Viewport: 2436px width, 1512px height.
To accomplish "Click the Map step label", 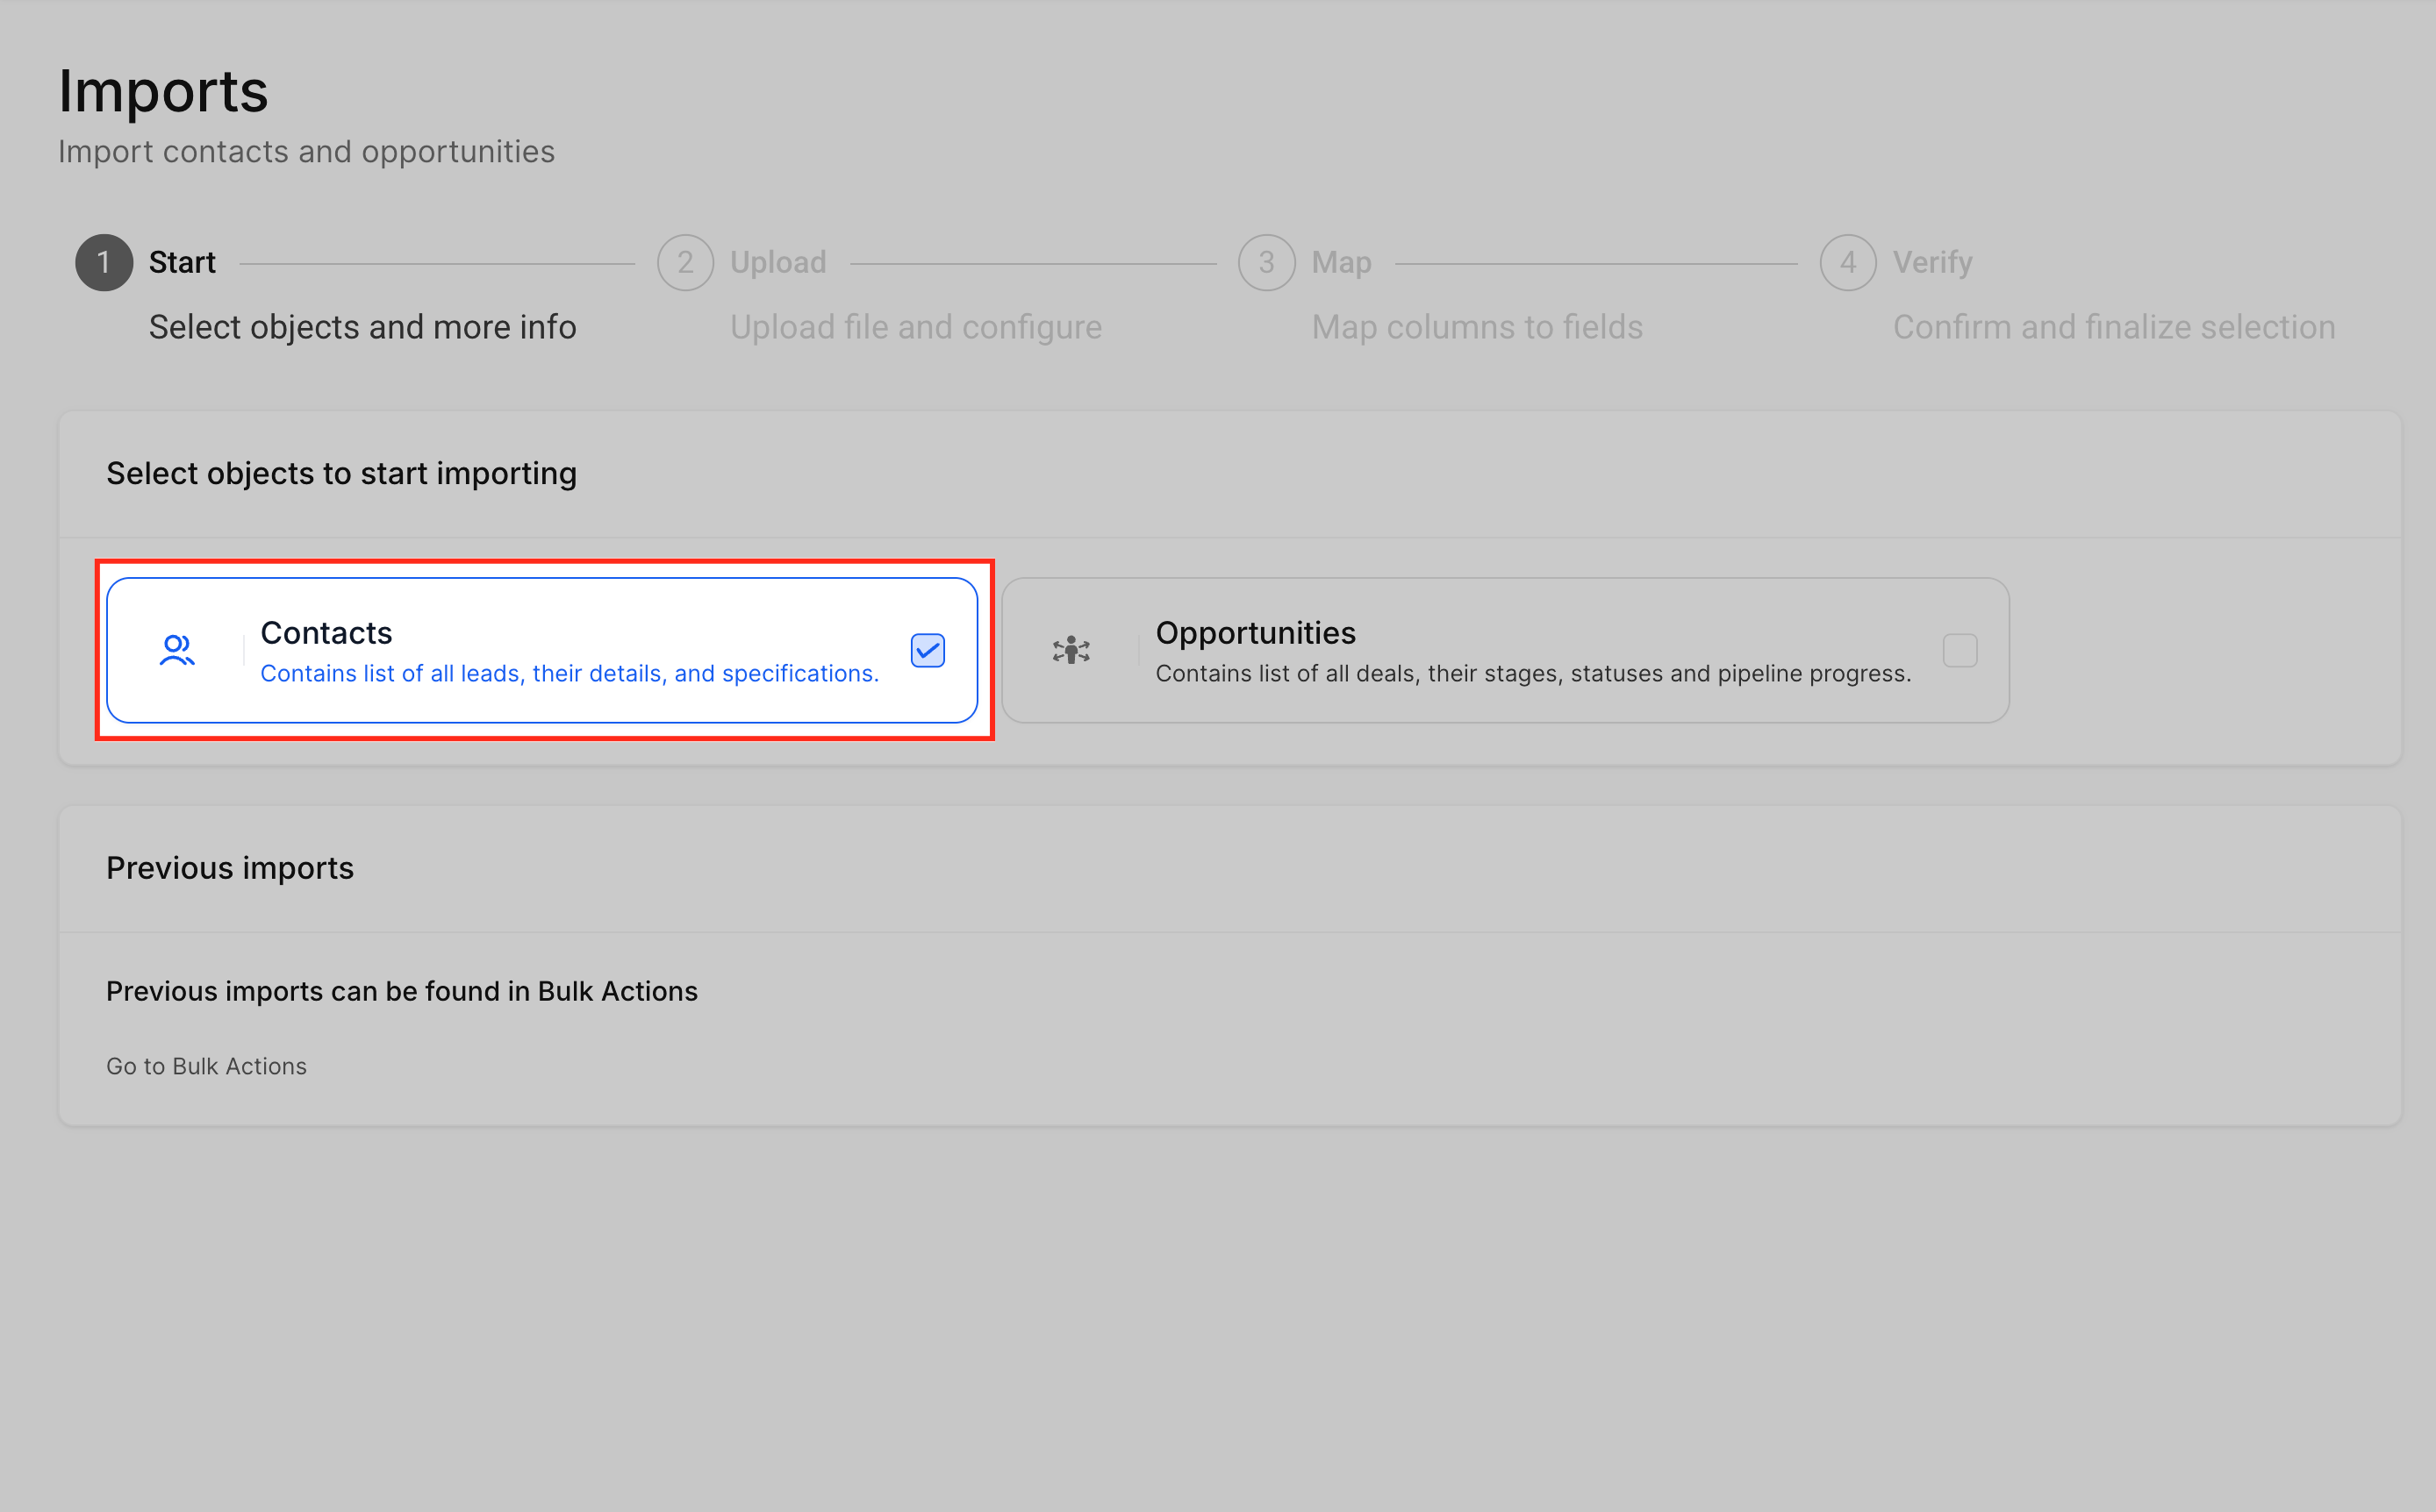I will coord(1342,263).
